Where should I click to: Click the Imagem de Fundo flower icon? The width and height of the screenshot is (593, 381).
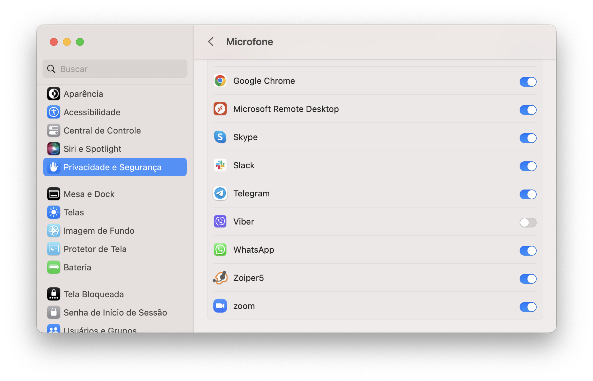tap(54, 231)
